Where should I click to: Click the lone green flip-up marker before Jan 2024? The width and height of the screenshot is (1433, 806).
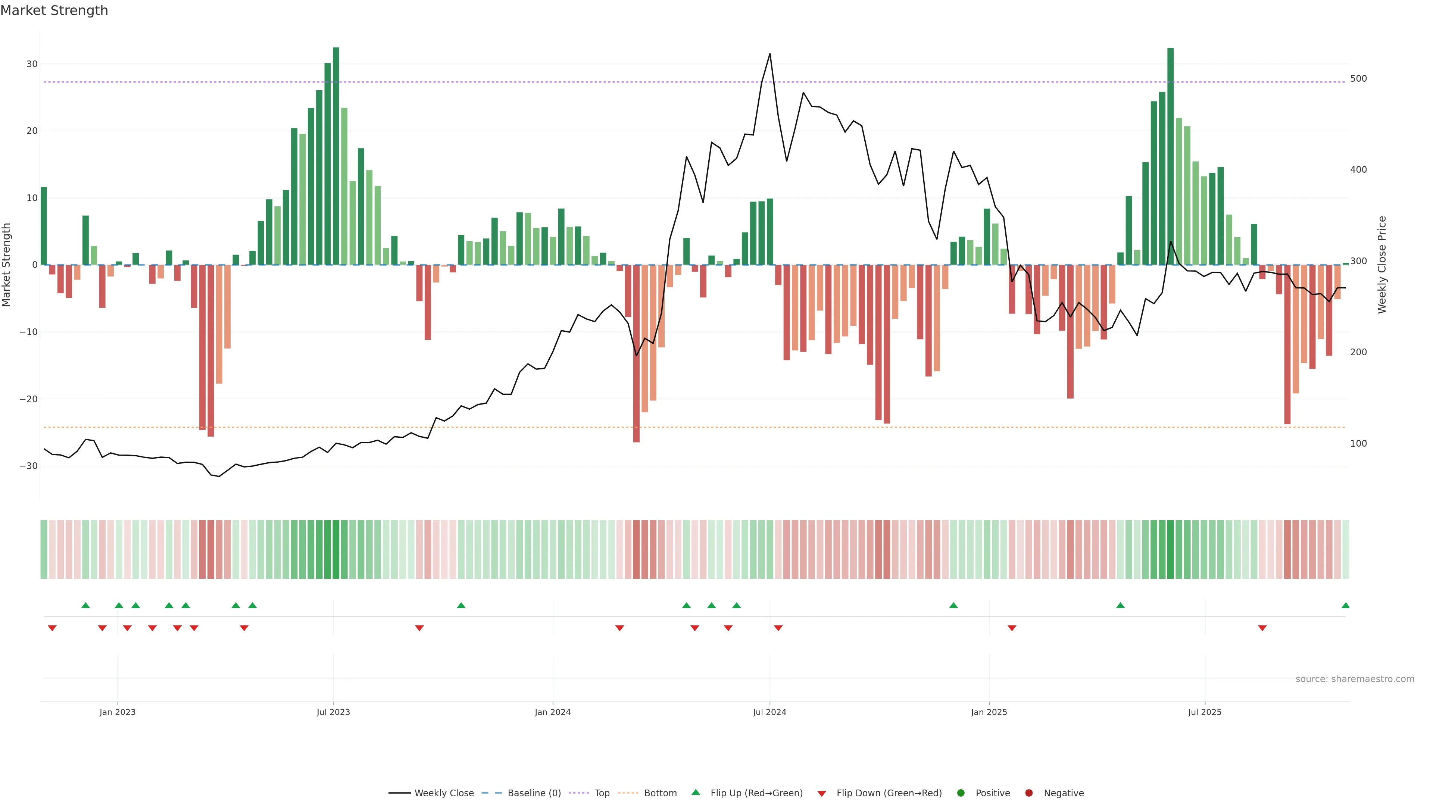461,605
